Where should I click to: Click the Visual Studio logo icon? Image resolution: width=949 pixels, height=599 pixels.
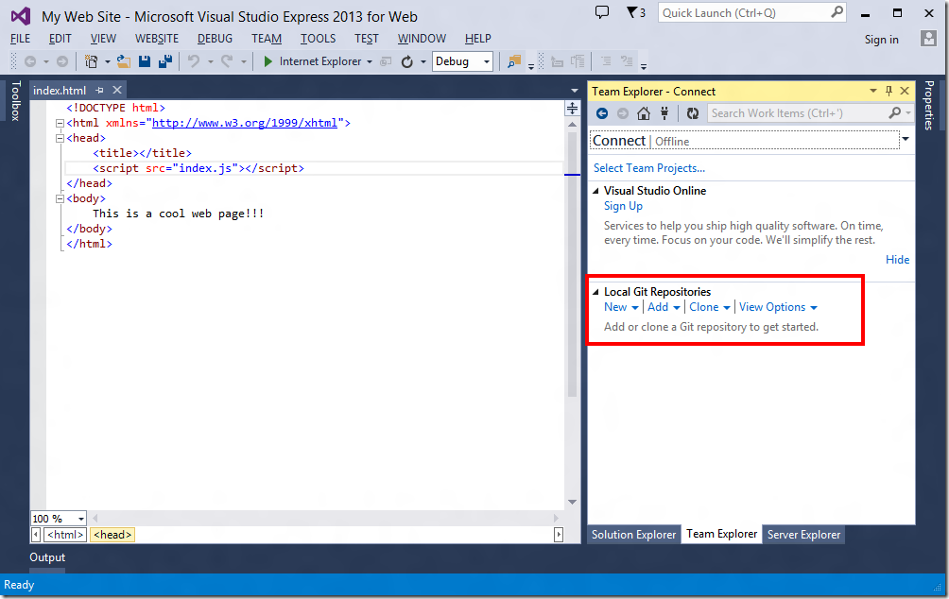point(21,16)
